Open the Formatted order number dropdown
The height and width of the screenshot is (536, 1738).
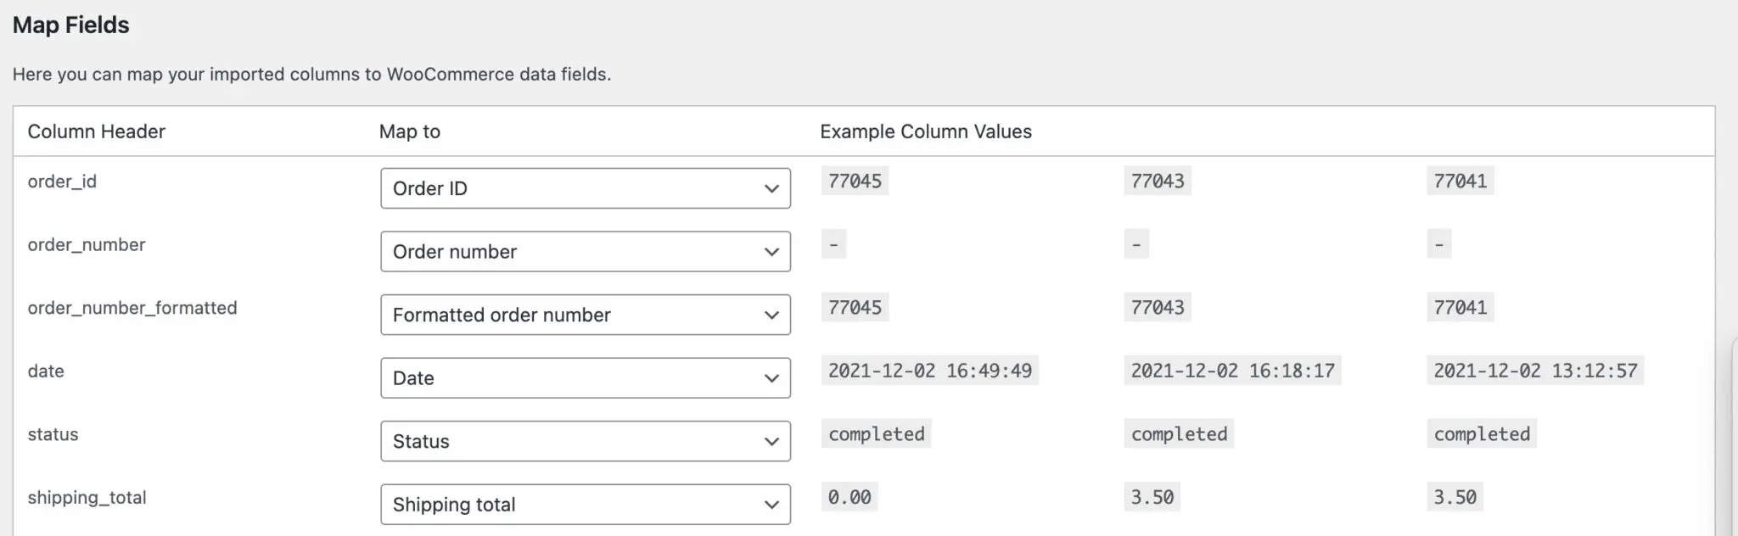[x=585, y=315]
